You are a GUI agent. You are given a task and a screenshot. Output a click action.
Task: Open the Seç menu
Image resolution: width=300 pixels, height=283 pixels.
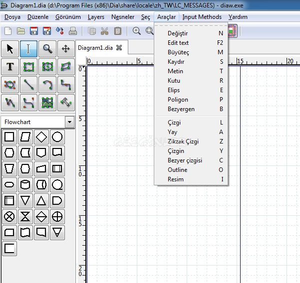coord(146,17)
